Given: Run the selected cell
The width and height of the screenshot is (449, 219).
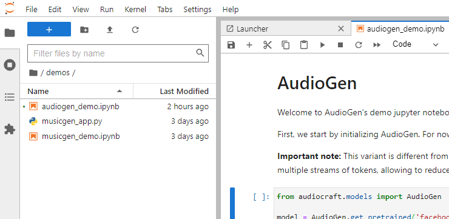Looking at the screenshot, I should tap(322, 45).
